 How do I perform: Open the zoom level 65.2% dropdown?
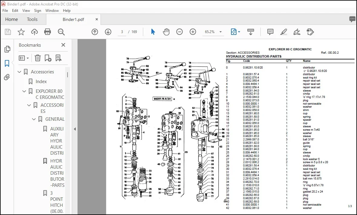(220, 32)
